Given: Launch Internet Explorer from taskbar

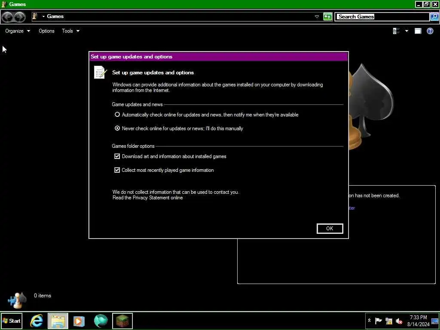Looking at the screenshot, I should click(37, 321).
